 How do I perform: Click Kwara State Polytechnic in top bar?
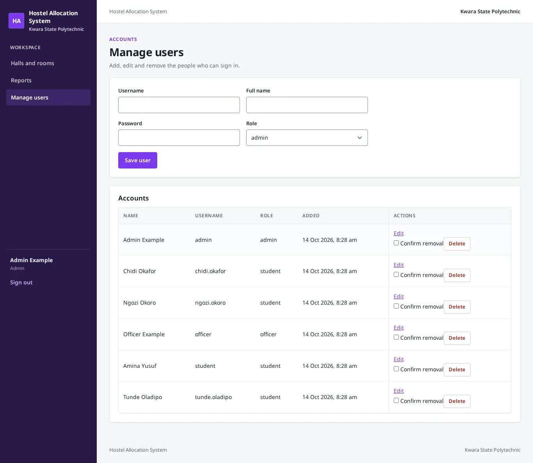pos(490,12)
